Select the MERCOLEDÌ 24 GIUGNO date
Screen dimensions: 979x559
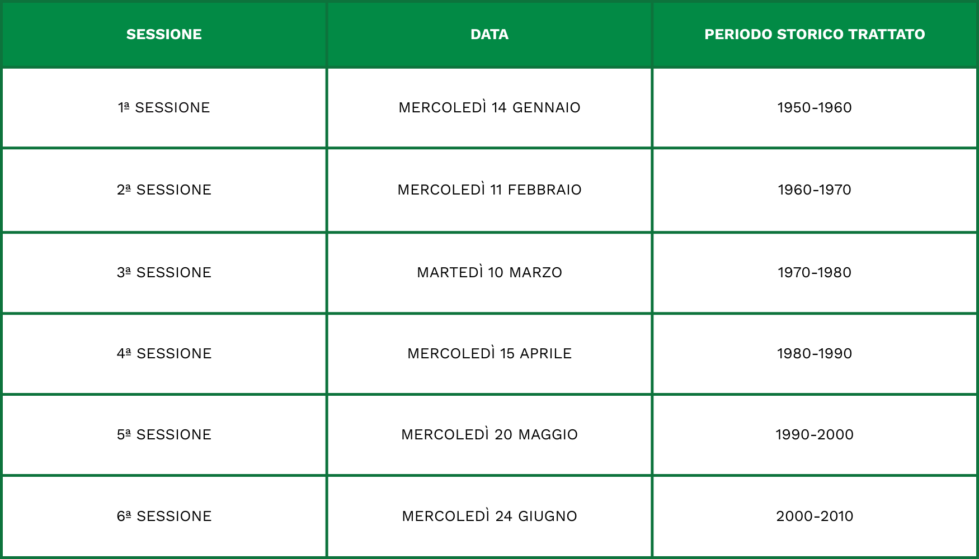click(x=489, y=516)
